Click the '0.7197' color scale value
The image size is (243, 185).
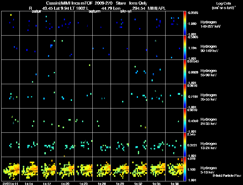click(193, 97)
